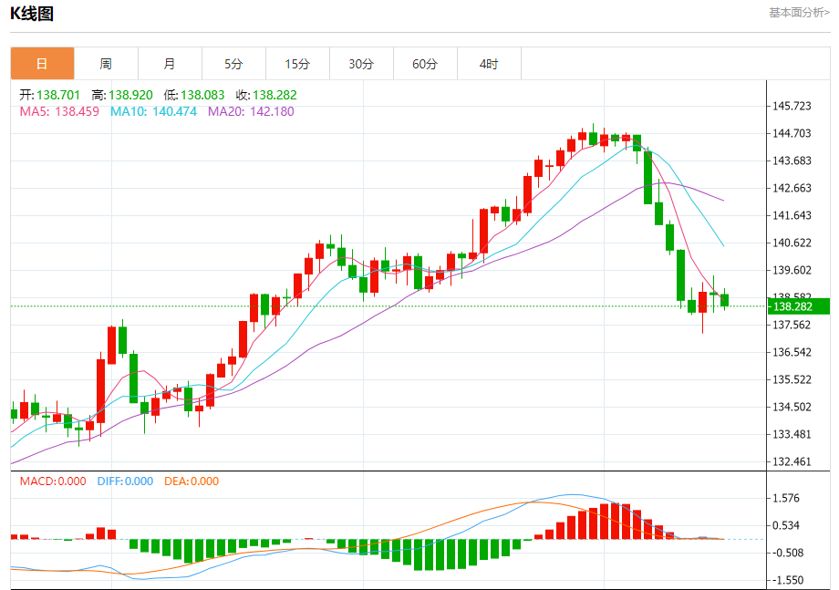Image resolution: width=839 pixels, height=590 pixels.
Task: Switch to the 月 monthly tab
Action: pyautogui.click(x=170, y=64)
